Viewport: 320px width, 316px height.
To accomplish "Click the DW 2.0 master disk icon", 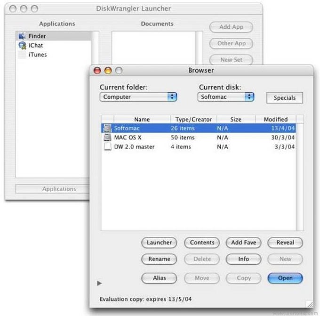I will pos(107,146).
